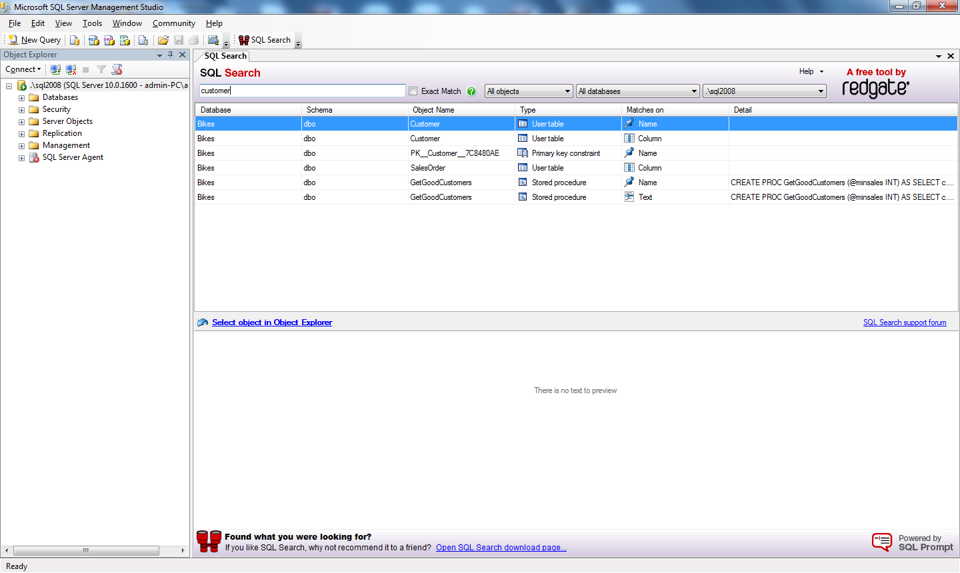
Task: Select SQL Server Agent tree item
Action: click(73, 157)
